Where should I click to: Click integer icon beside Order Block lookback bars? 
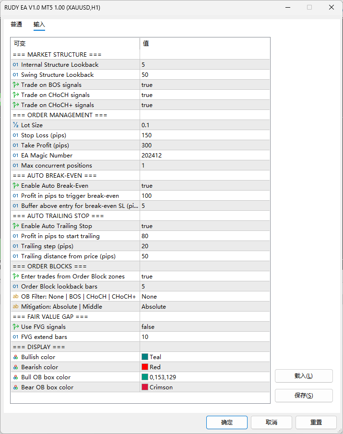pyautogui.click(x=15, y=287)
